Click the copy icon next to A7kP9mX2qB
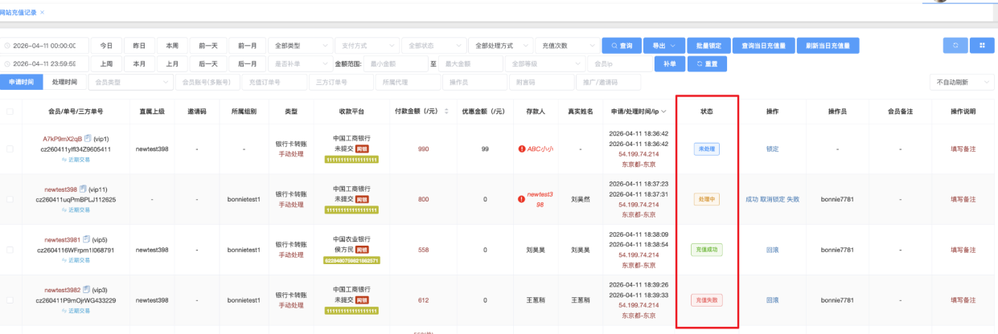 [88, 139]
